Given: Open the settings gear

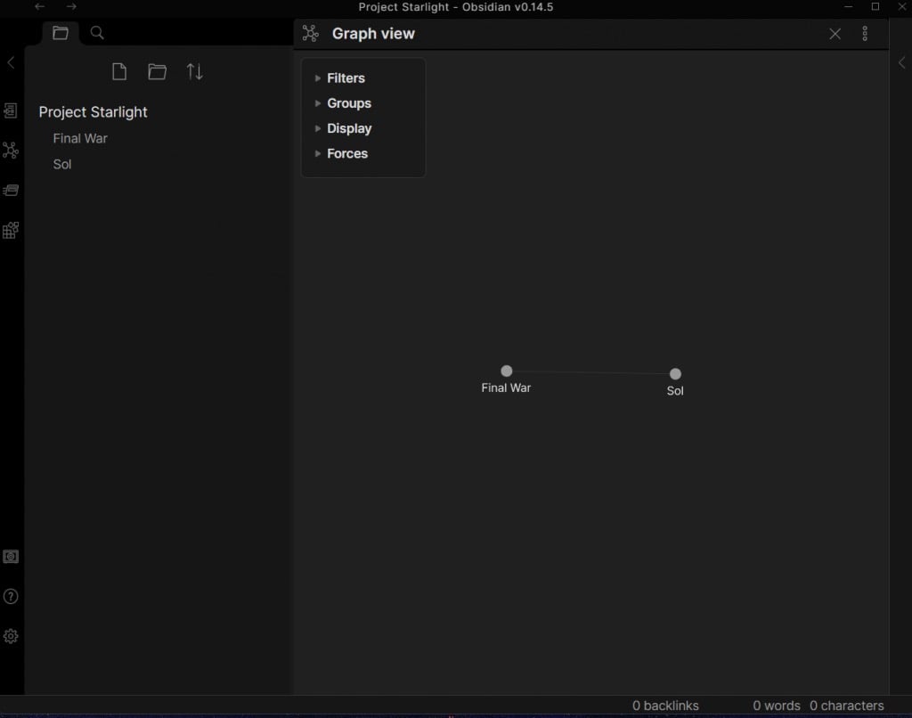Looking at the screenshot, I should (x=11, y=636).
